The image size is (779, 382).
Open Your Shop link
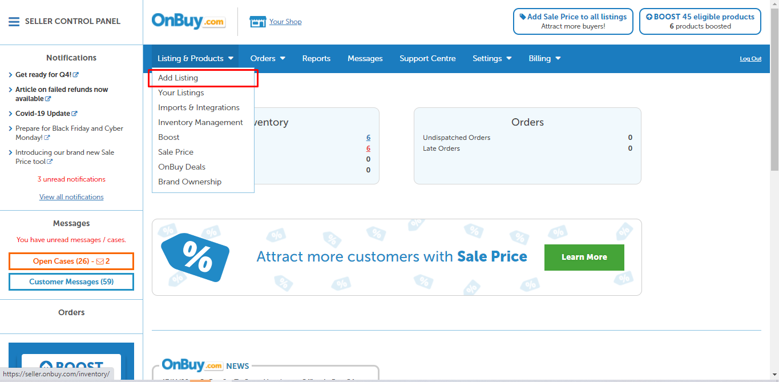click(x=285, y=22)
